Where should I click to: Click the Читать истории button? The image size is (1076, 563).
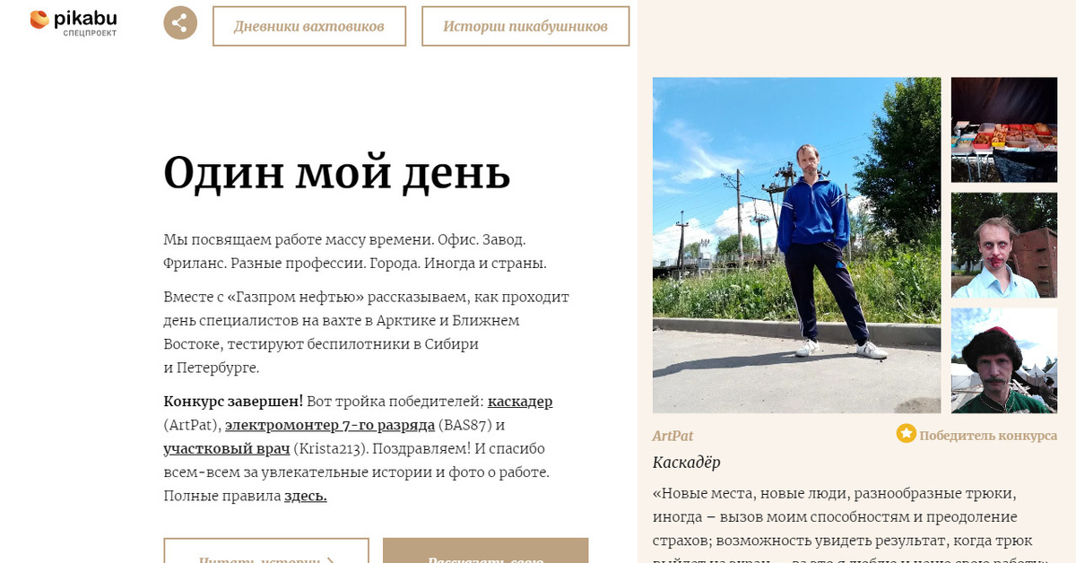click(266, 550)
